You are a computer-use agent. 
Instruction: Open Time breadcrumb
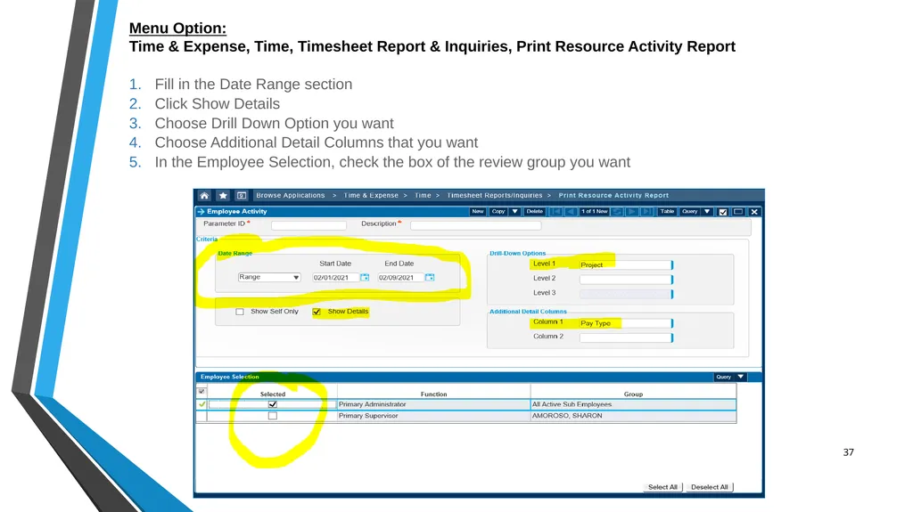pyautogui.click(x=423, y=196)
